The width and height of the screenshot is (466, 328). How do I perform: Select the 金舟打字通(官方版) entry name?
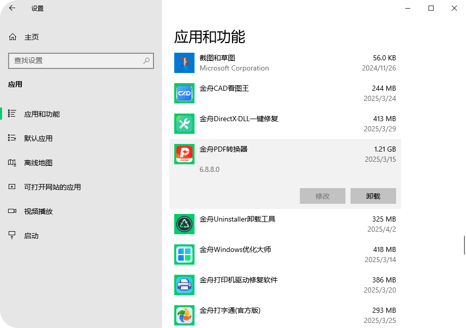pyautogui.click(x=230, y=310)
